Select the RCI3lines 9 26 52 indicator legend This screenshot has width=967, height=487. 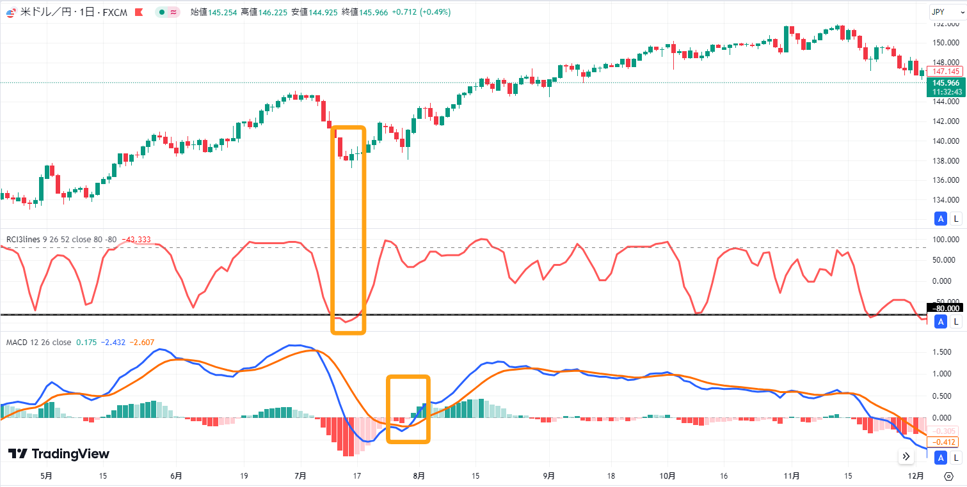click(61, 239)
